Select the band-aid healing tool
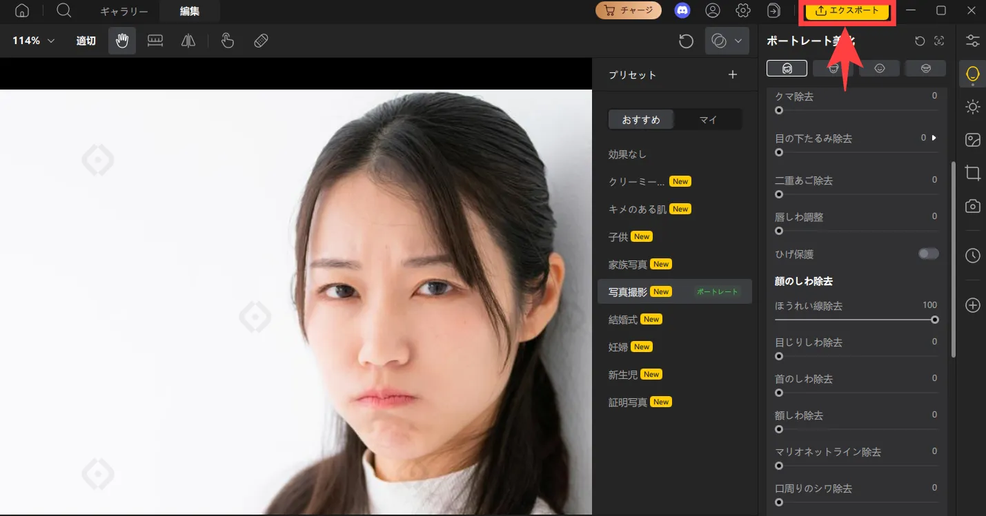 (261, 41)
